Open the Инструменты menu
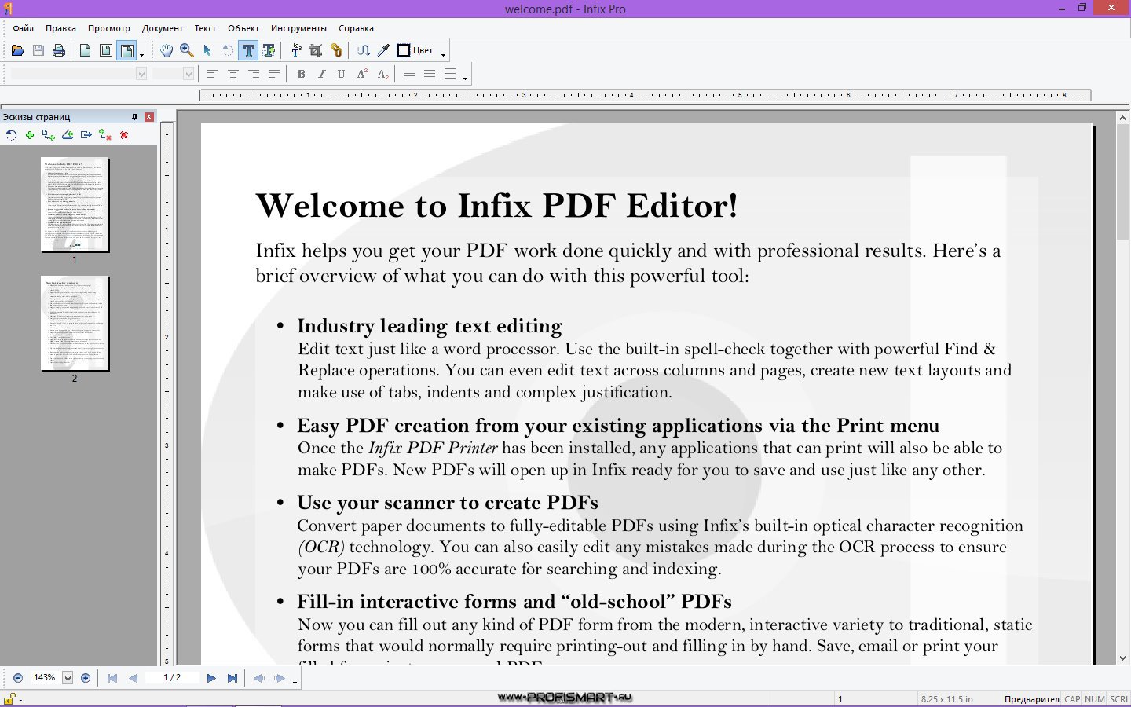This screenshot has height=707, width=1131. pyautogui.click(x=298, y=28)
